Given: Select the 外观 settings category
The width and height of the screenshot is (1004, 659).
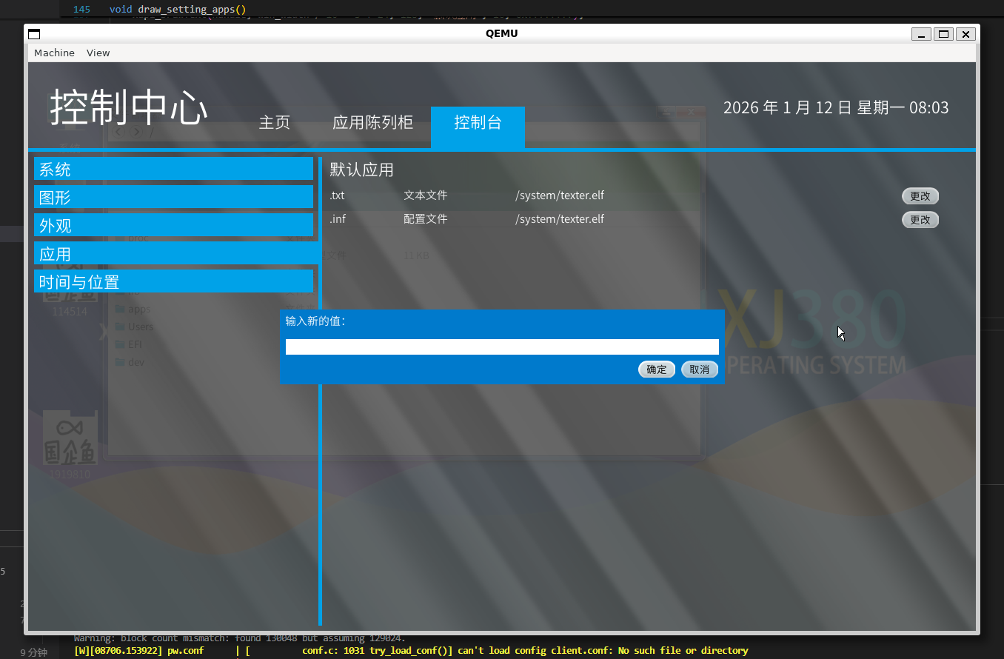Looking at the screenshot, I should click(173, 225).
